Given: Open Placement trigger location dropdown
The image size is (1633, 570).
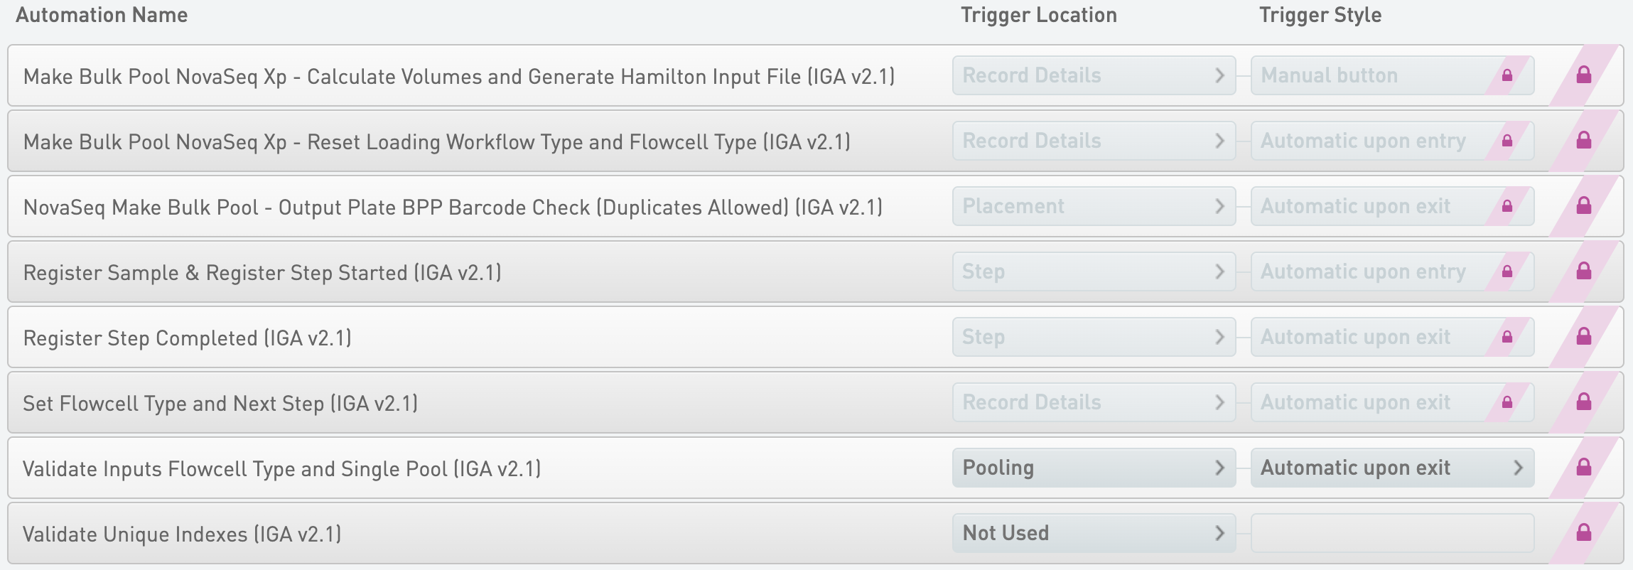Looking at the screenshot, I should pyautogui.click(x=1093, y=206).
